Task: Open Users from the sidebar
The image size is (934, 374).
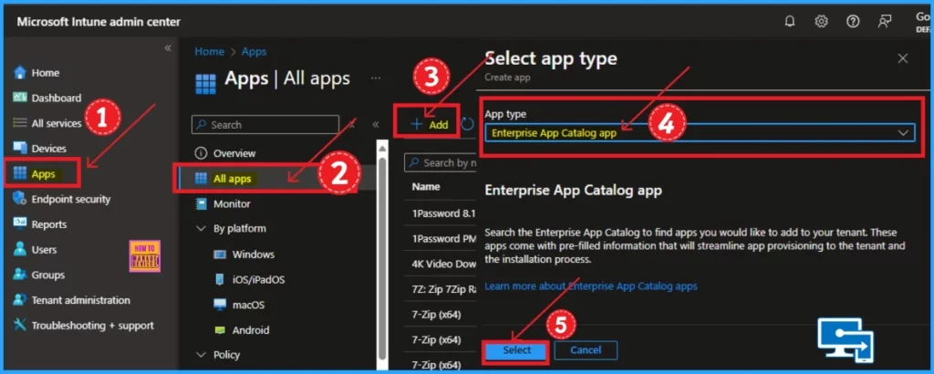Action: [44, 250]
